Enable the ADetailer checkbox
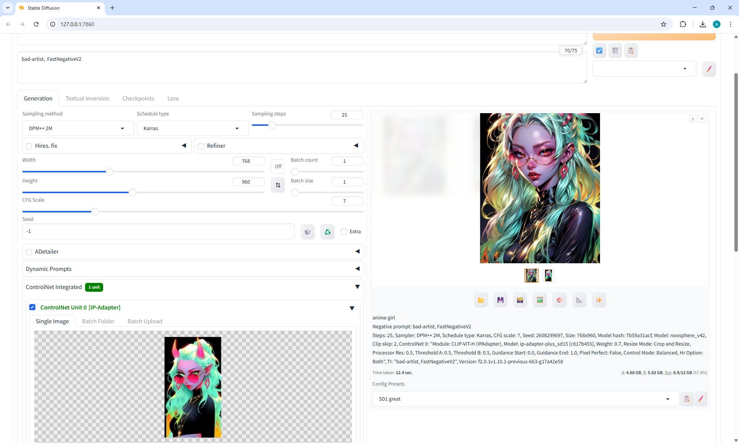 (29, 252)
